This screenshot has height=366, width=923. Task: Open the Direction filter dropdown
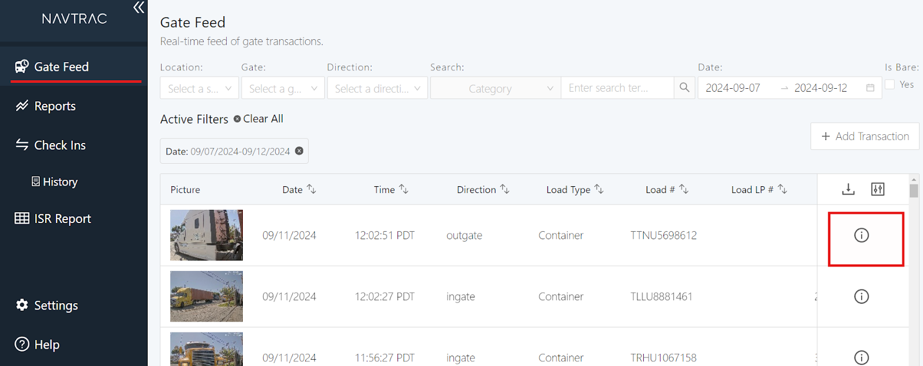[x=377, y=88]
